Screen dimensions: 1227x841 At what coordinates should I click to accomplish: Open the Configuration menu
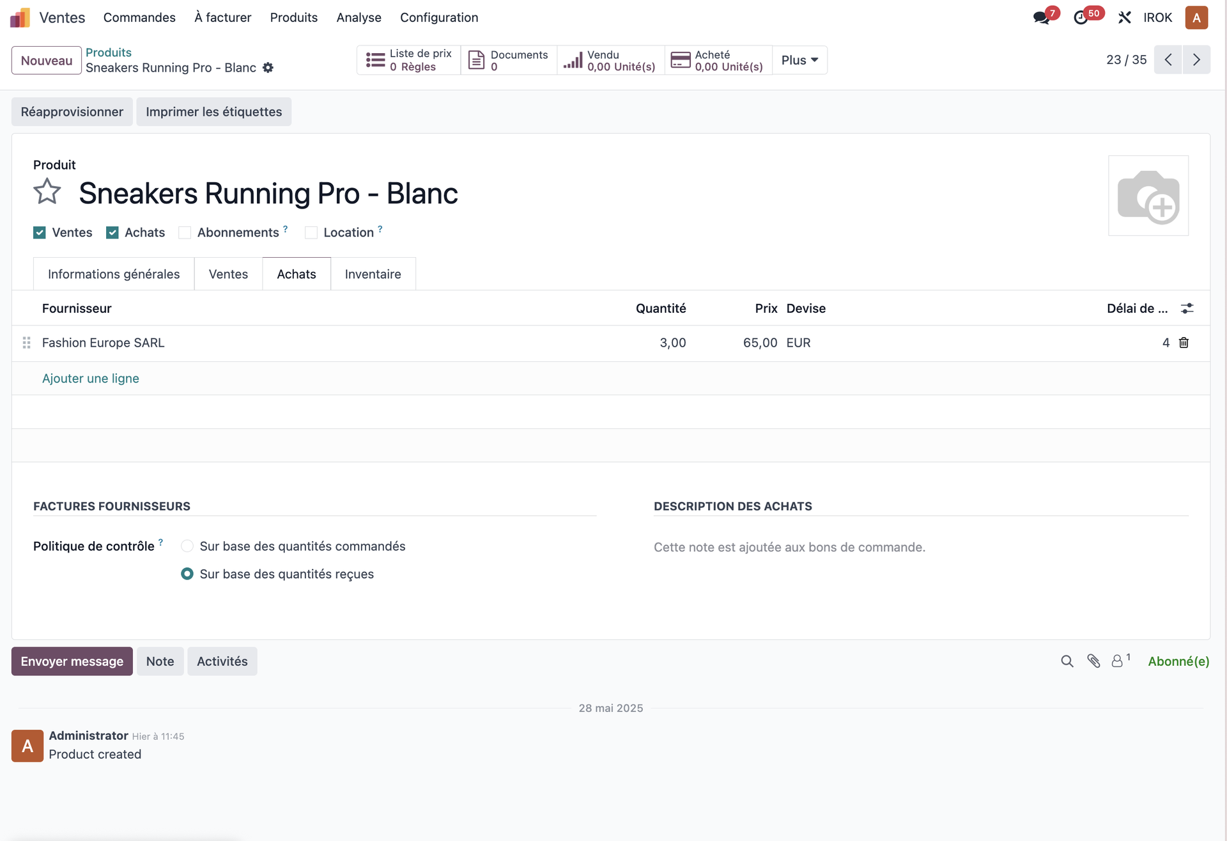coord(439,17)
